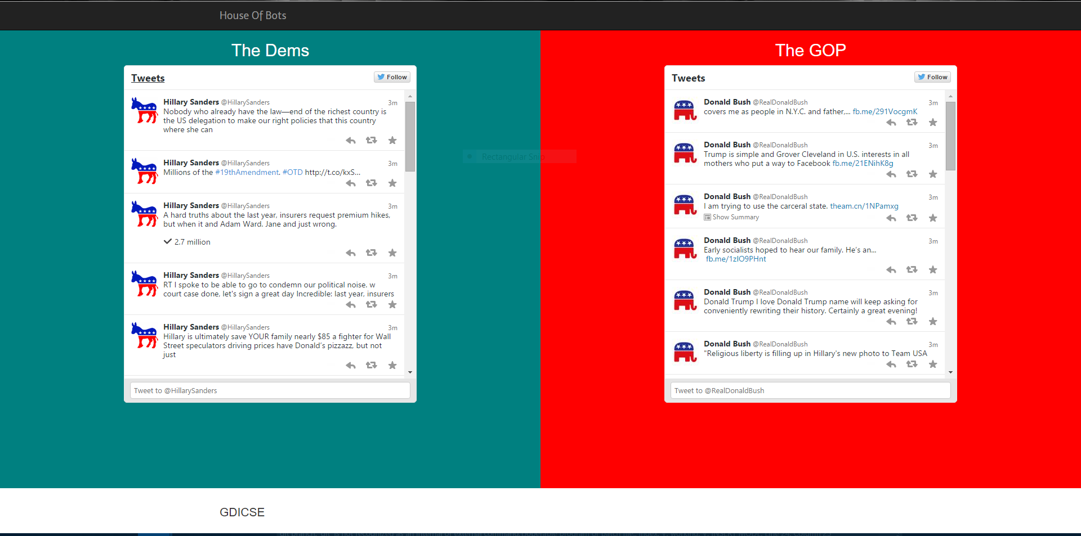The width and height of the screenshot is (1081, 536).
Task: Click the Tweet to @RealDonaldBush field
Action: pyautogui.click(x=811, y=391)
